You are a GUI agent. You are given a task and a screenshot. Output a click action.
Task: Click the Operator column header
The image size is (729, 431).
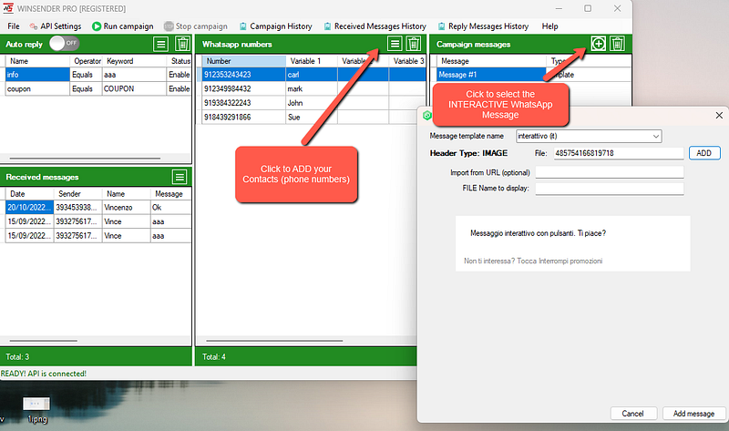(86, 61)
